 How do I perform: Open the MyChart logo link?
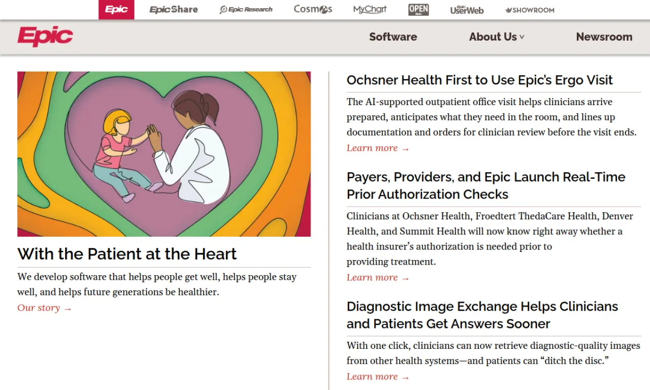(x=370, y=9)
